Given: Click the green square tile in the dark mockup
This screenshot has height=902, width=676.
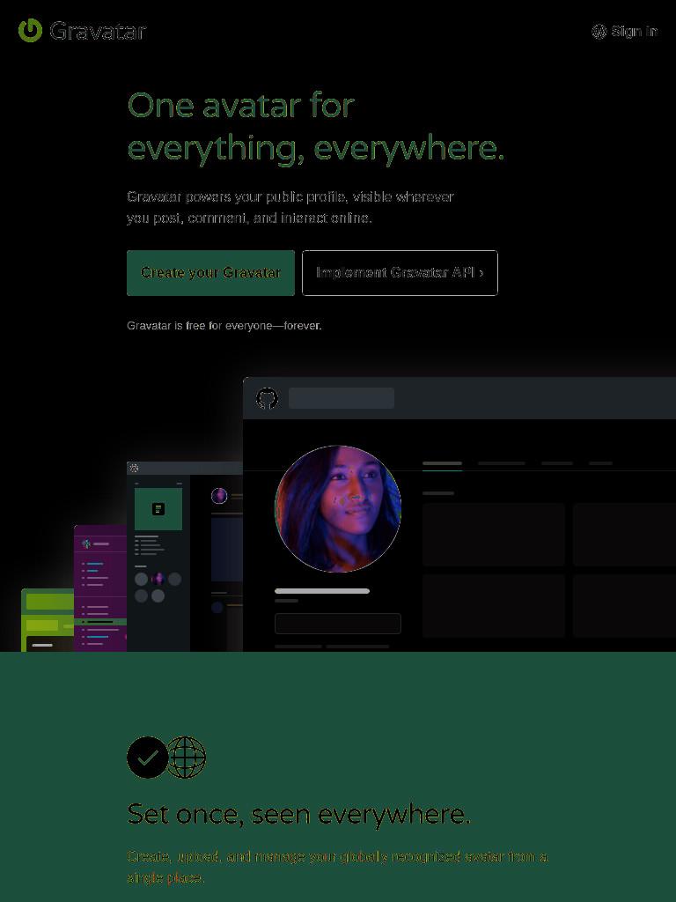Looking at the screenshot, I should 158,509.
